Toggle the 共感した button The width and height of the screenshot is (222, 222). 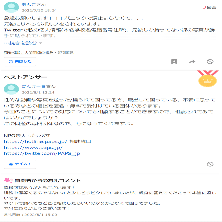[20, 62]
